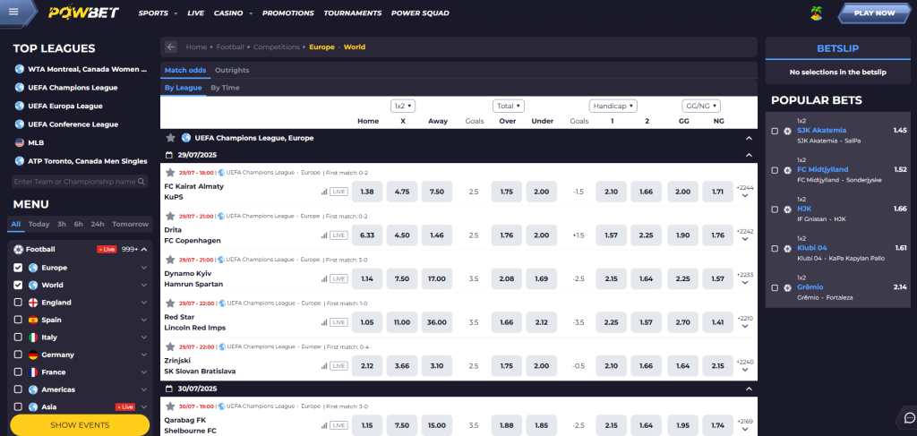Open the GG/NG market dropdown
Image resolution: width=917 pixels, height=436 pixels.
[x=700, y=106]
